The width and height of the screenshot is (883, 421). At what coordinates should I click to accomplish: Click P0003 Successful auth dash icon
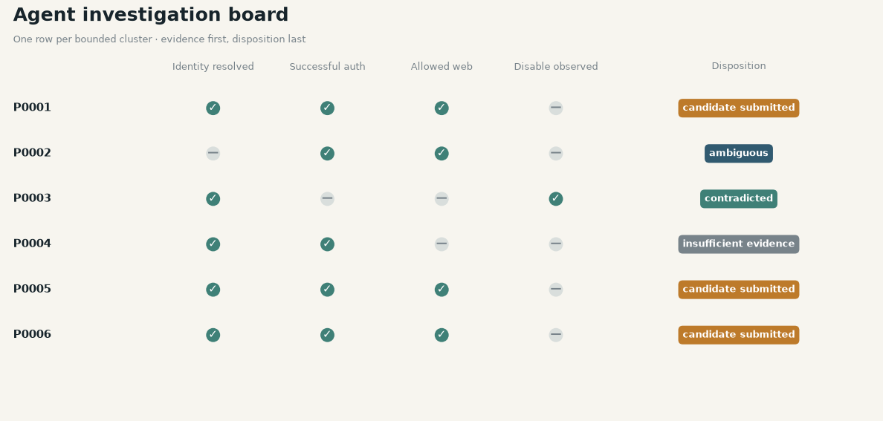click(x=327, y=199)
